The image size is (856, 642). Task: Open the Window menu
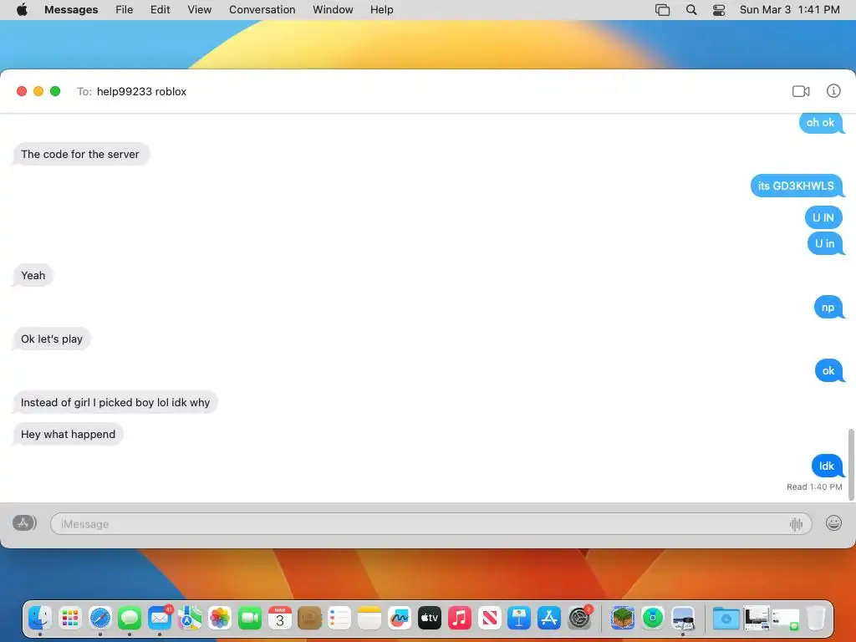tap(333, 10)
